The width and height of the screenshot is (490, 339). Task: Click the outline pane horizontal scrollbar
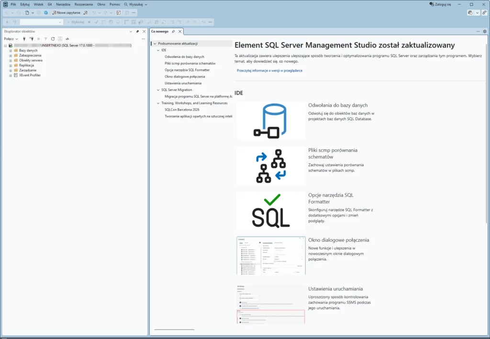[174, 329]
